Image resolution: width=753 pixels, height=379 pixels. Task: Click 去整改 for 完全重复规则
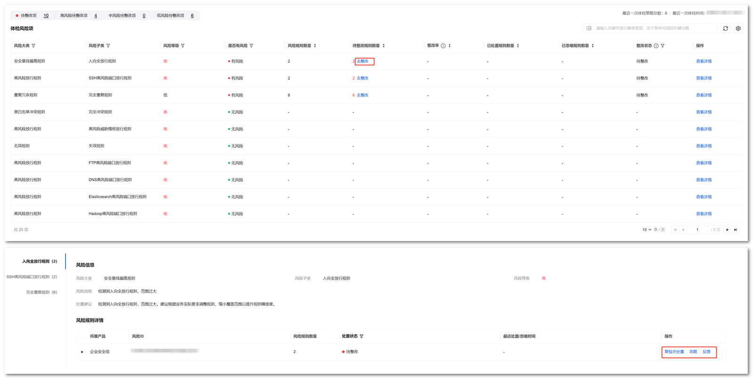pyautogui.click(x=362, y=95)
